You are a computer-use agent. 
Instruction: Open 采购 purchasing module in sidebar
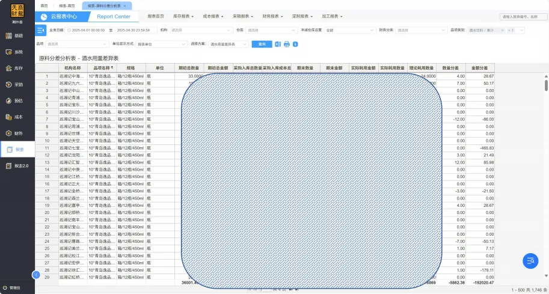point(17,85)
